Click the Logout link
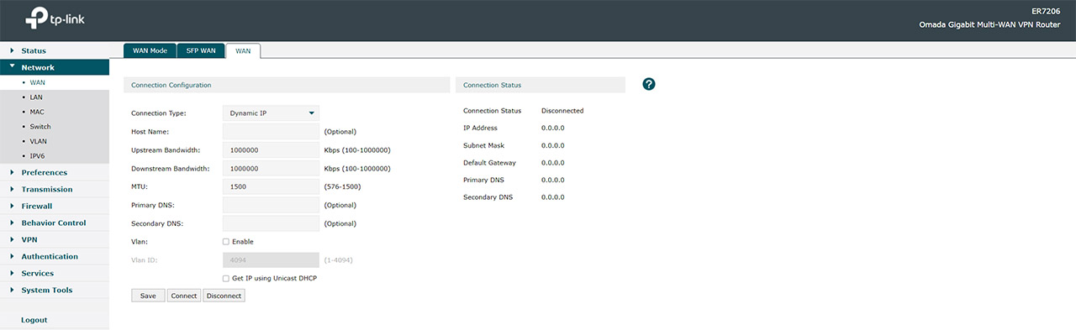Image resolution: width=1076 pixels, height=330 pixels. (x=34, y=320)
